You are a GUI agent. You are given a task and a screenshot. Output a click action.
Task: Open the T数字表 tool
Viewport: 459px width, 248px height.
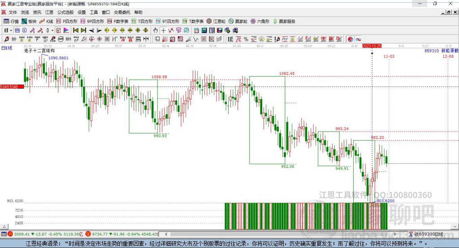coord(193,21)
